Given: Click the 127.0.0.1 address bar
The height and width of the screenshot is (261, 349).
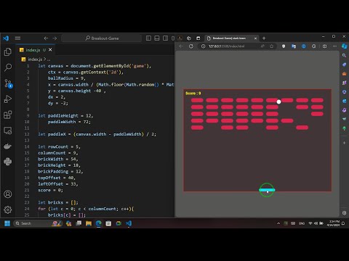Looking at the screenshot, I should pyautogui.click(x=226, y=46).
